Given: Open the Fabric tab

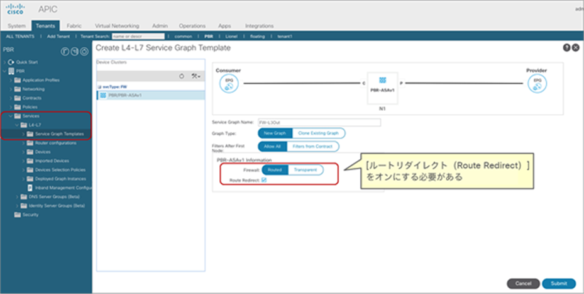Looking at the screenshot, I should [74, 26].
